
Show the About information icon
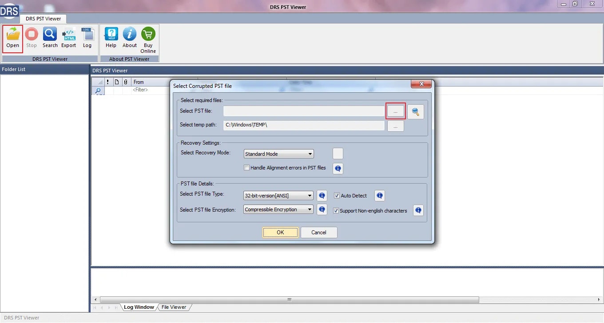130,34
